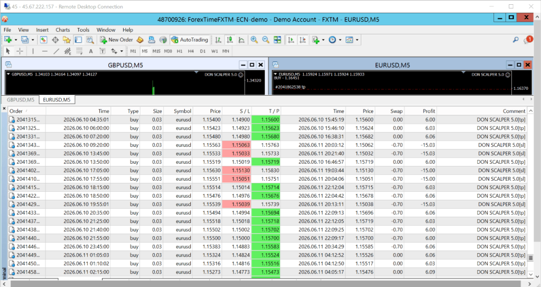Switch chart to bar chart type
The height and width of the screenshot is (287, 541).
[218, 40]
